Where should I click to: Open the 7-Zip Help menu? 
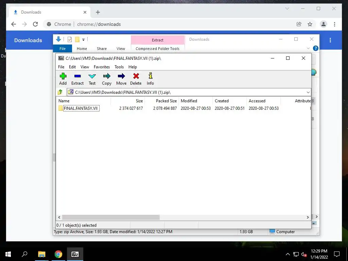tap(133, 67)
